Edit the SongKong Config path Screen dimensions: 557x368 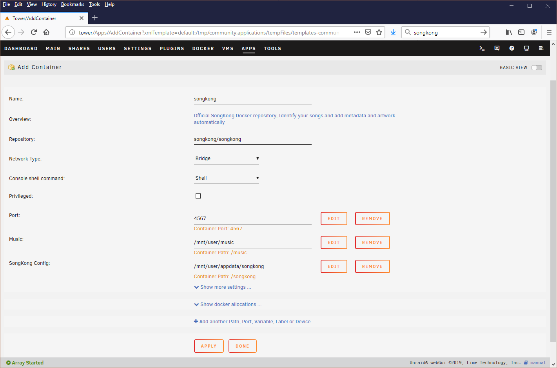(x=334, y=266)
